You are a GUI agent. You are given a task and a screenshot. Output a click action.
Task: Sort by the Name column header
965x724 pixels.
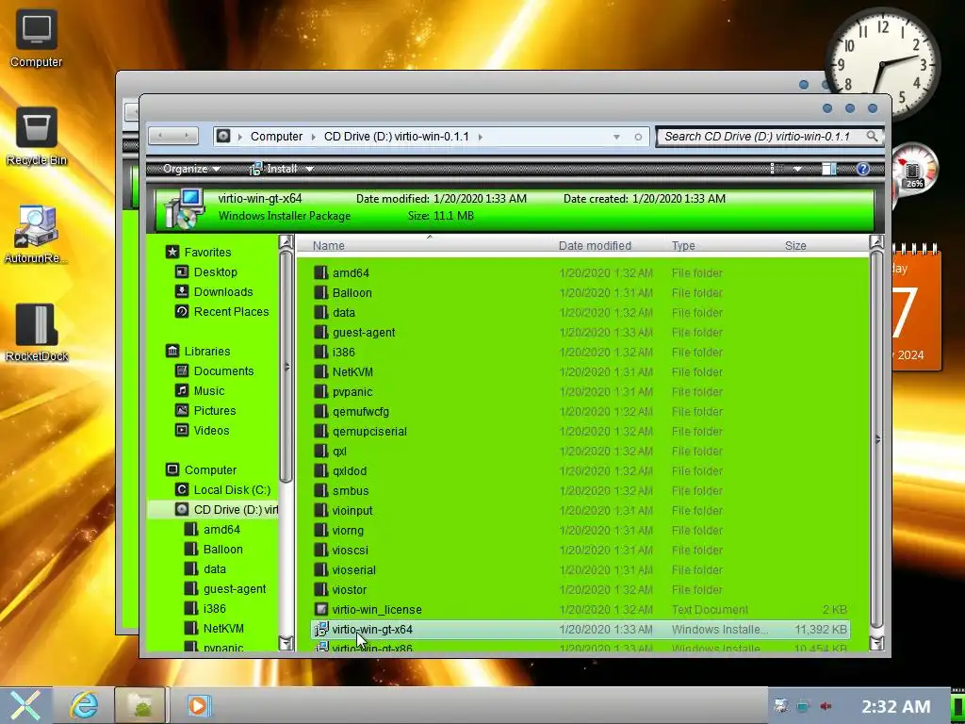coord(329,246)
